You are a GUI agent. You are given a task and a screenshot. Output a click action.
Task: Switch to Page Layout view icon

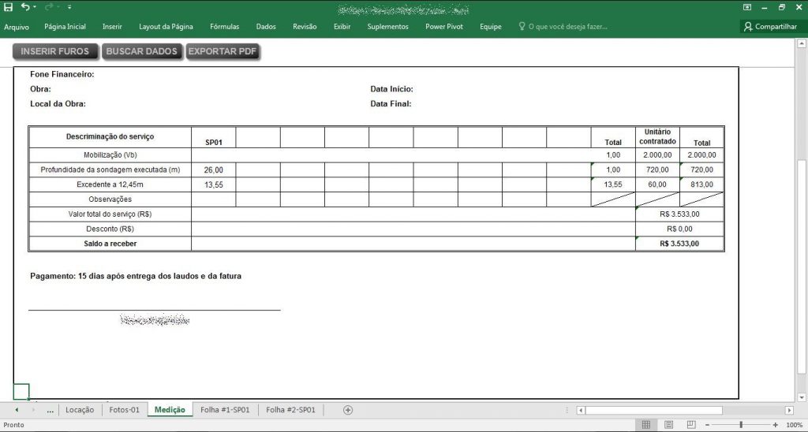tap(668, 425)
